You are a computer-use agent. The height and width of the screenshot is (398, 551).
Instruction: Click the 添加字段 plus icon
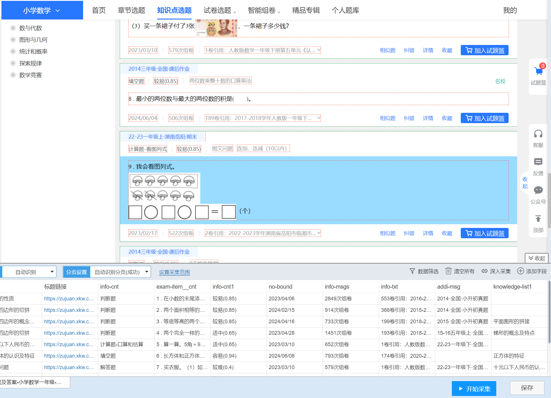pos(520,271)
